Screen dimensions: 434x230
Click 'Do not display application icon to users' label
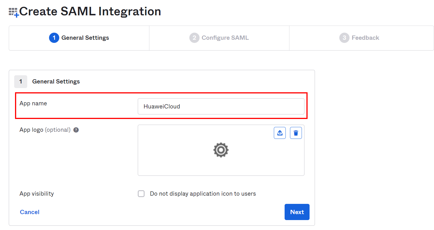[x=203, y=194]
